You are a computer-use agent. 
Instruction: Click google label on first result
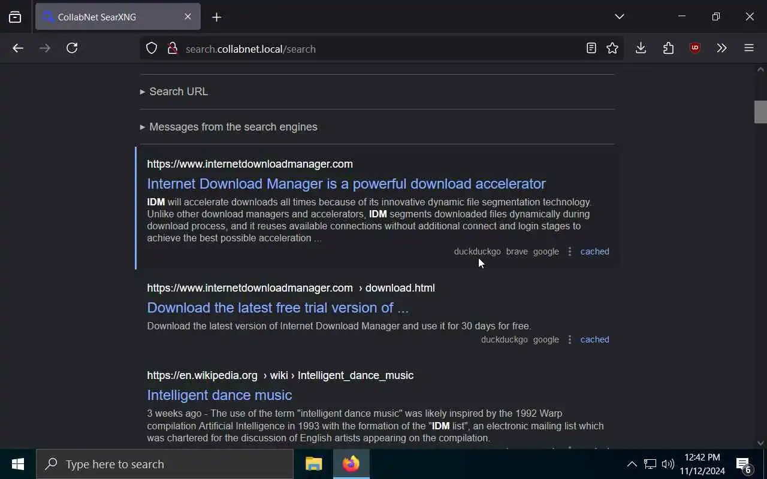pos(546,251)
